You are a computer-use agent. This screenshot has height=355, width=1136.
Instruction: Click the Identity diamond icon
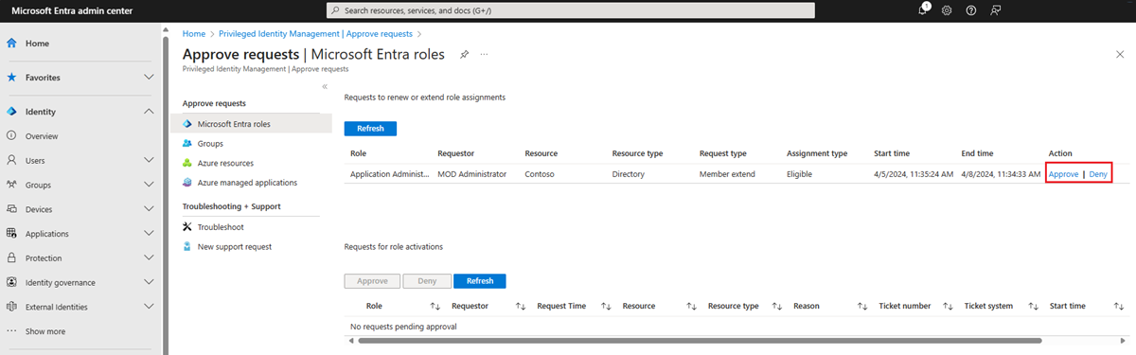12,112
